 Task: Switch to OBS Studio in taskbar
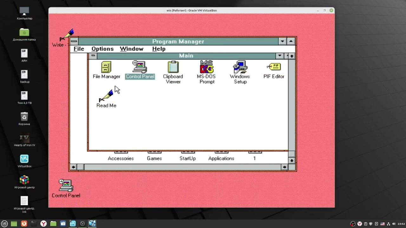coord(82,224)
